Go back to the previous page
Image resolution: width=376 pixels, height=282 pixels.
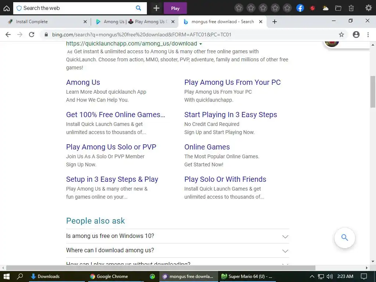(8, 35)
